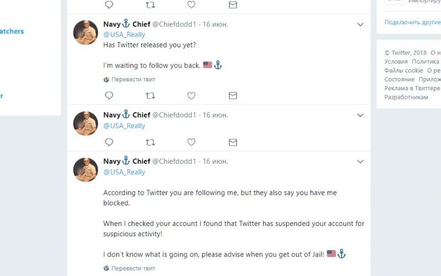This screenshot has width=441, height=276.
Task: Like the cut-off tweet at the top of the feed
Action: tap(191, 4)
